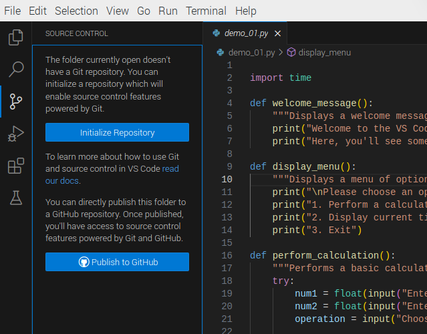This screenshot has width=427, height=334.
Task: Click line number 16 in gutter
Action: tap(227, 255)
